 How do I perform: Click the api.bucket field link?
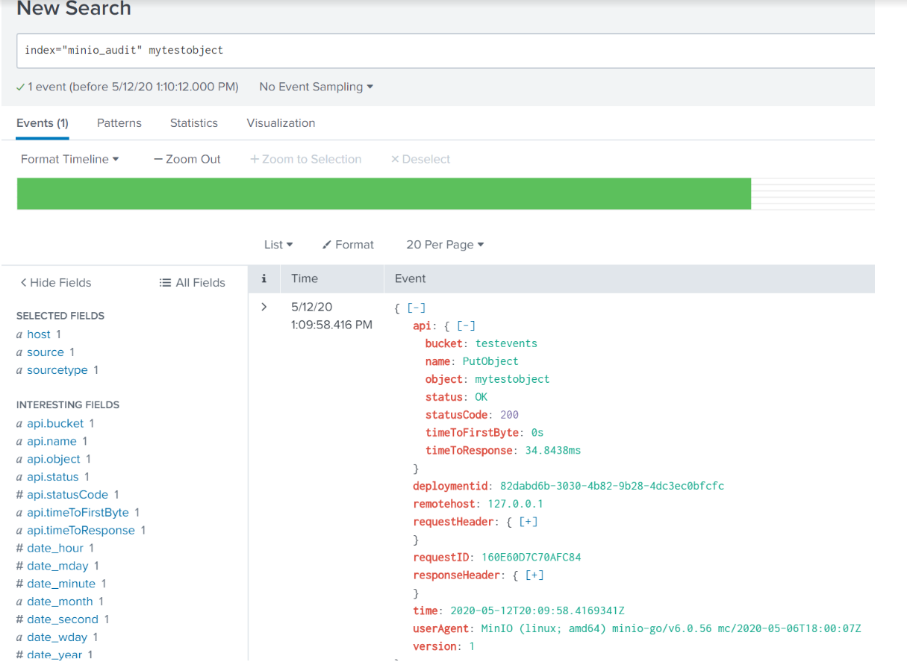[55, 423]
